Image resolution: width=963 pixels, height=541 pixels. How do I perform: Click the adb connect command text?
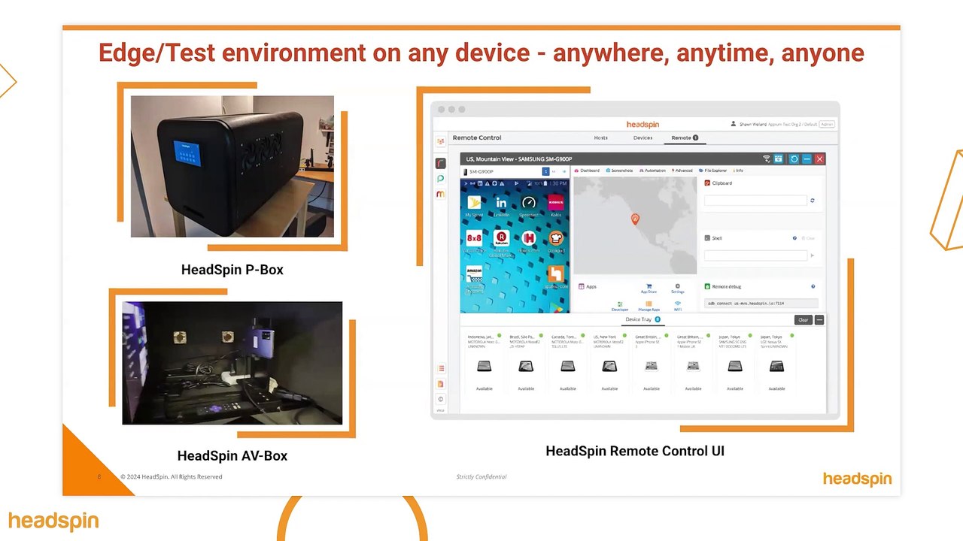pos(746,304)
